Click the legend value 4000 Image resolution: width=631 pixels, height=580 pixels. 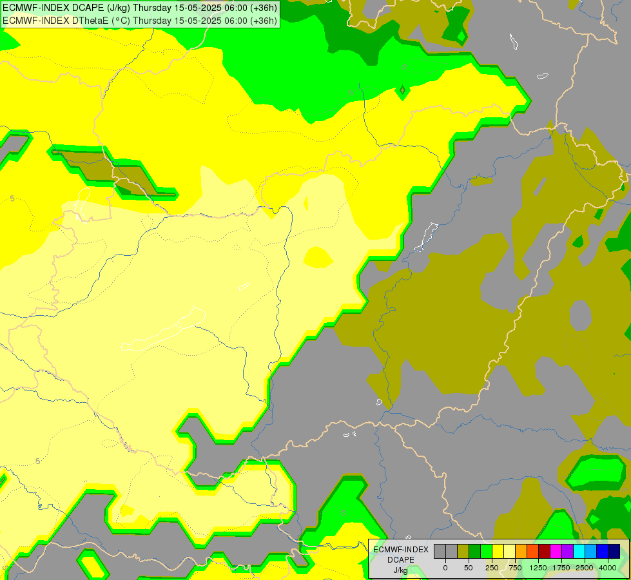pos(608,568)
